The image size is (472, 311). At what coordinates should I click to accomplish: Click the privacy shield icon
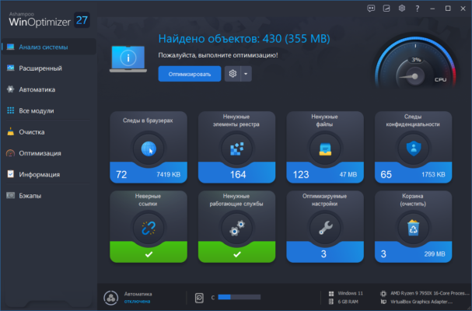(x=414, y=149)
